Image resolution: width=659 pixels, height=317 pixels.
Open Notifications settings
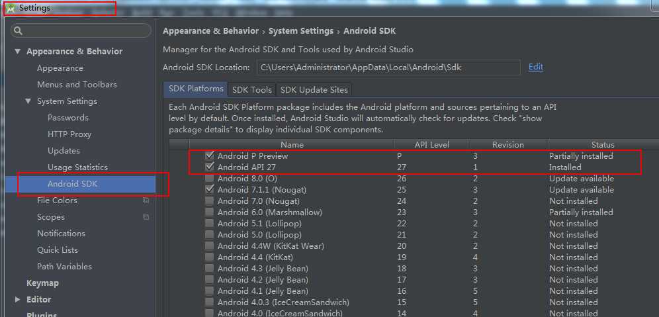pyautogui.click(x=61, y=234)
